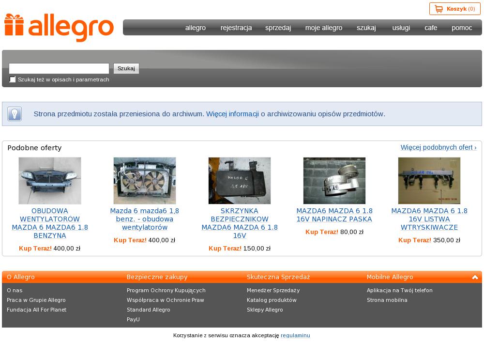Open 'pomoc' help menu item

point(462,28)
